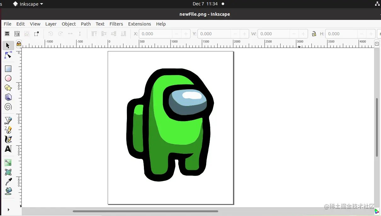Open color management icon at bottom right
The image size is (381, 216).
click(377, 211)
